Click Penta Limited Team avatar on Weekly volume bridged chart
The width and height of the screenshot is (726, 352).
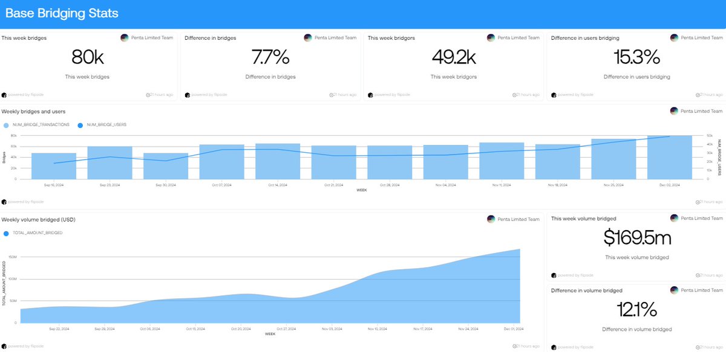click(x=491, y=219)
